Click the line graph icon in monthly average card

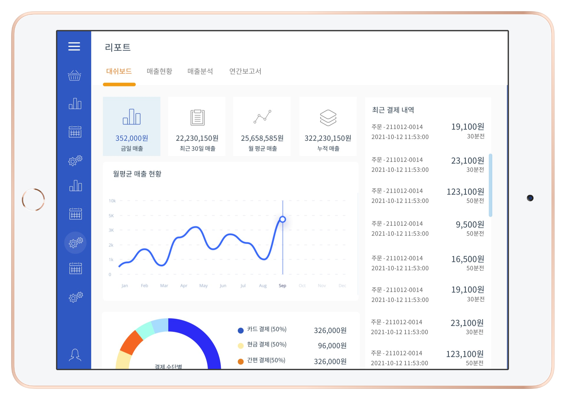click(x=262, y=117)
